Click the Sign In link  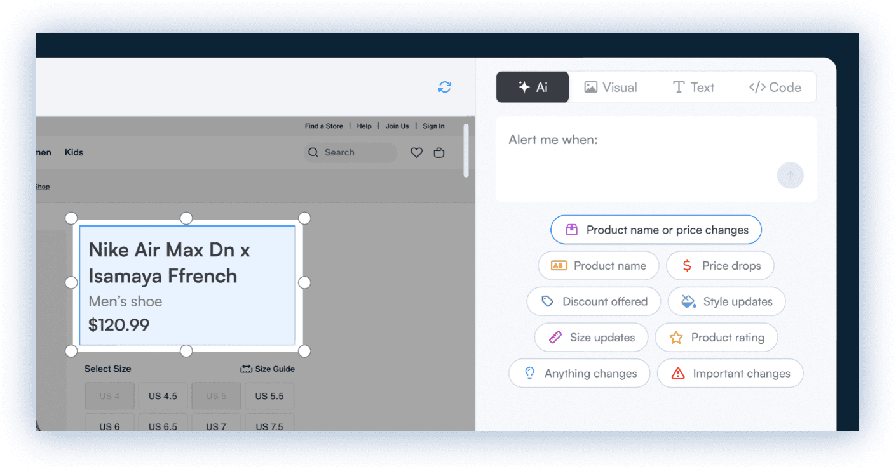[x=434, y=126]
